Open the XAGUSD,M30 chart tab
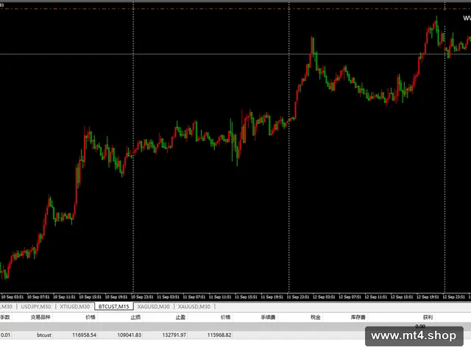The width and height of the screenshot is (471, 353). pos(154,307)
